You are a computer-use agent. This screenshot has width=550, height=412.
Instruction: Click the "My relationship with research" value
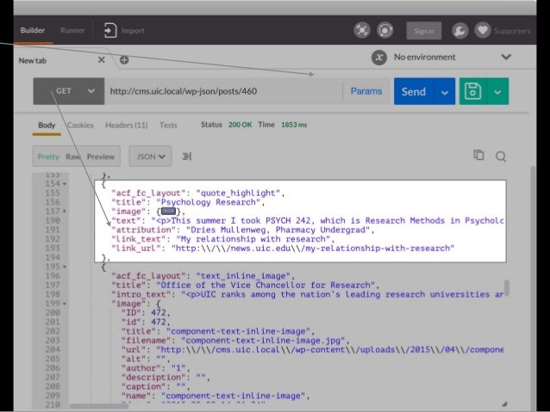pos(253,239)
